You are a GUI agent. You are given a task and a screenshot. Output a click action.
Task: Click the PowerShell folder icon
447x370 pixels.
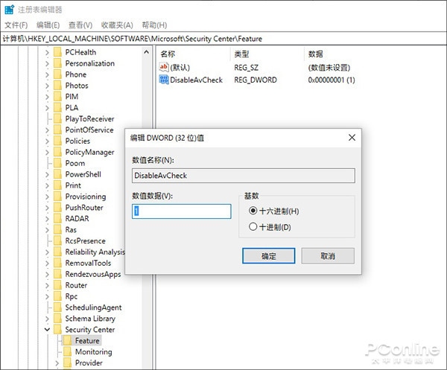(x=58, y=174)
